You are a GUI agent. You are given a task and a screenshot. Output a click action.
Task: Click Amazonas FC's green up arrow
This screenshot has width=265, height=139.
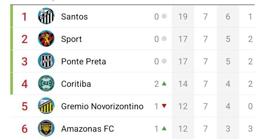pyautogui.click(x=164, y=129)
